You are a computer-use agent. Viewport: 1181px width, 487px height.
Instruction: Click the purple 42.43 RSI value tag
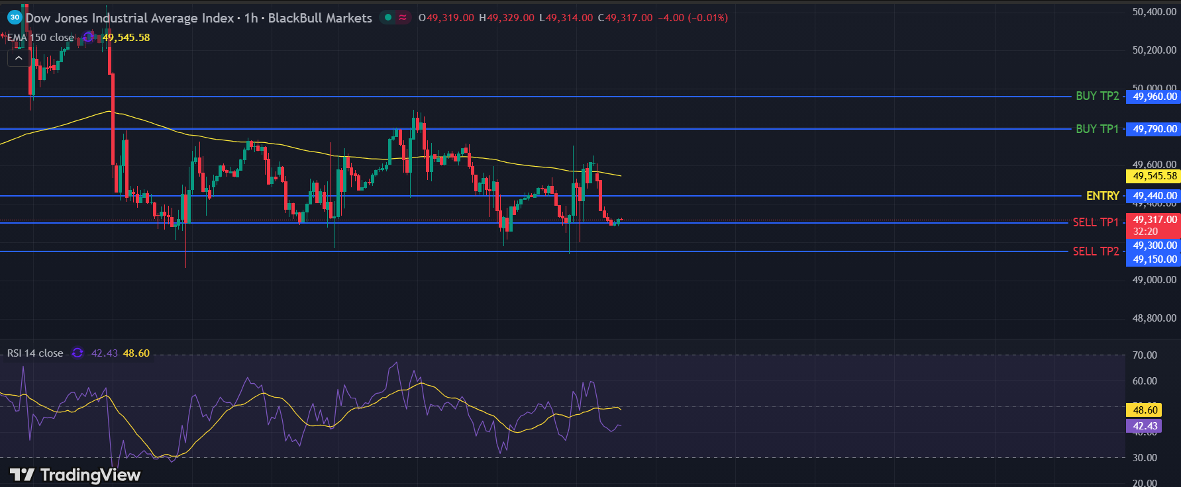click(1145, 426)
